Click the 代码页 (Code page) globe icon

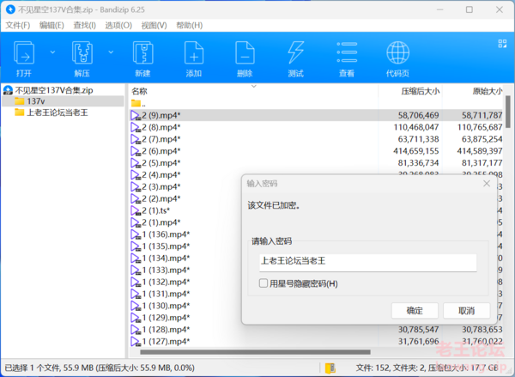(x=397, y=52)
